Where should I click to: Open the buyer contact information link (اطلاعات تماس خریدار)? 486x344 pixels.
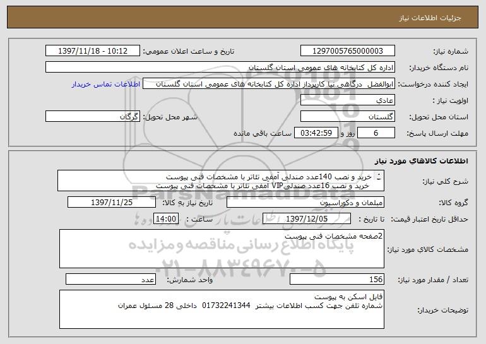click(x=106, y=84)
